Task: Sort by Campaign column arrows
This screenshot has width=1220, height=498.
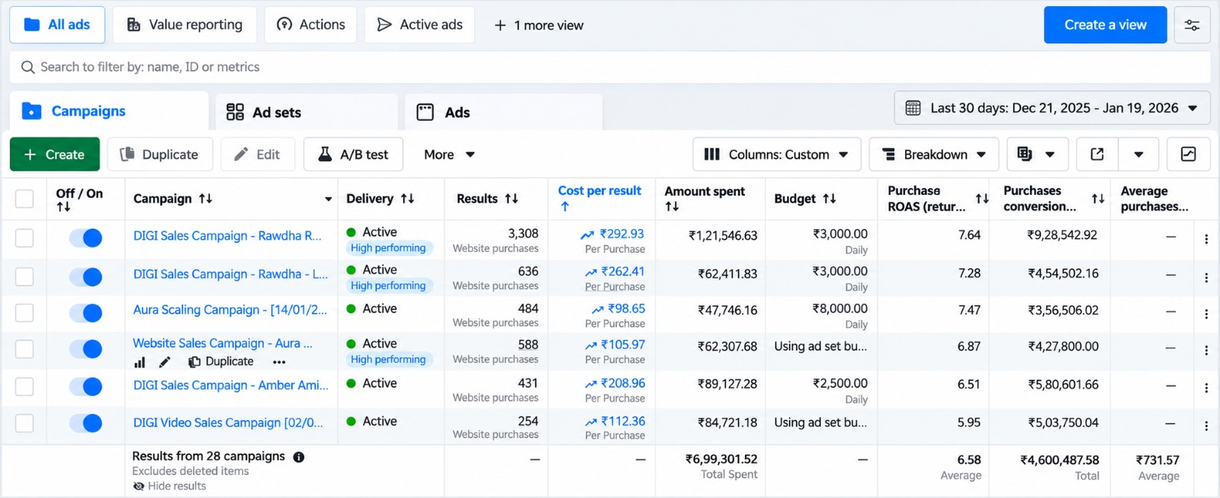Action: pos(206,199)
